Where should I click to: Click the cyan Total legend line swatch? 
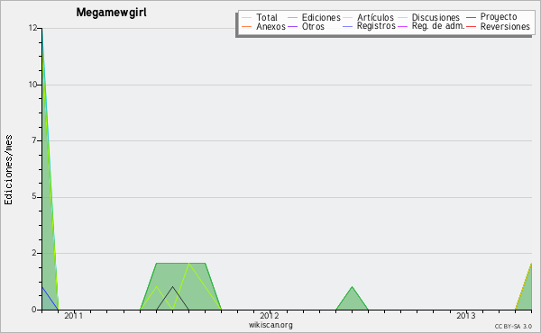tap(247, 17)
